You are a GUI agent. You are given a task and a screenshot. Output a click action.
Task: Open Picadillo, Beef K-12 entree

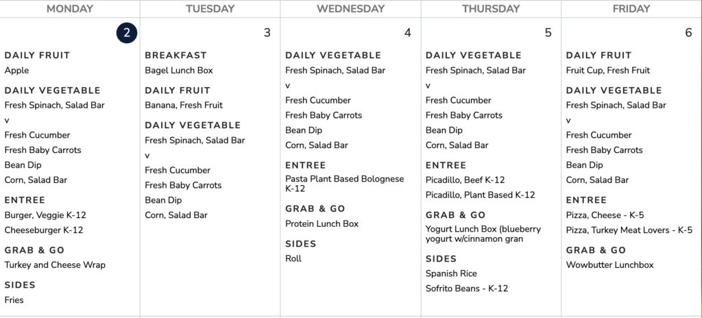465,180
